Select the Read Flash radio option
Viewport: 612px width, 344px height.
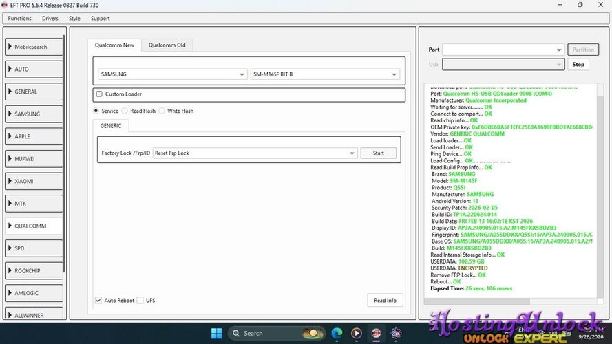click(x=125, y=111)
